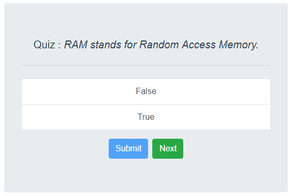
Task: Click the divider line under the question
Action: (146, 66)
